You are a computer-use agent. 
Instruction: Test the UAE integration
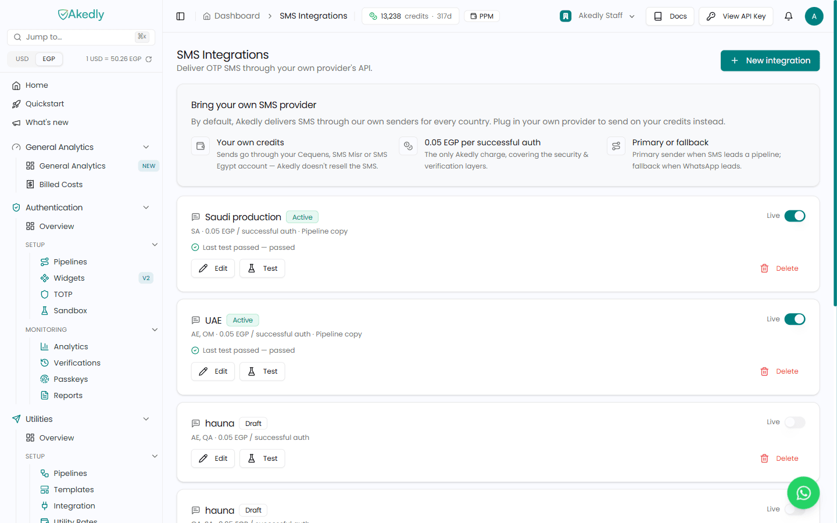262,371
